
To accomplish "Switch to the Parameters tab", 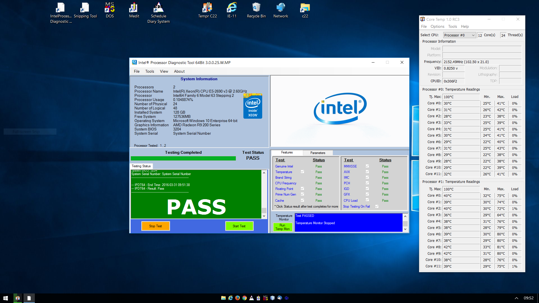I will click(x=318, y=153).
